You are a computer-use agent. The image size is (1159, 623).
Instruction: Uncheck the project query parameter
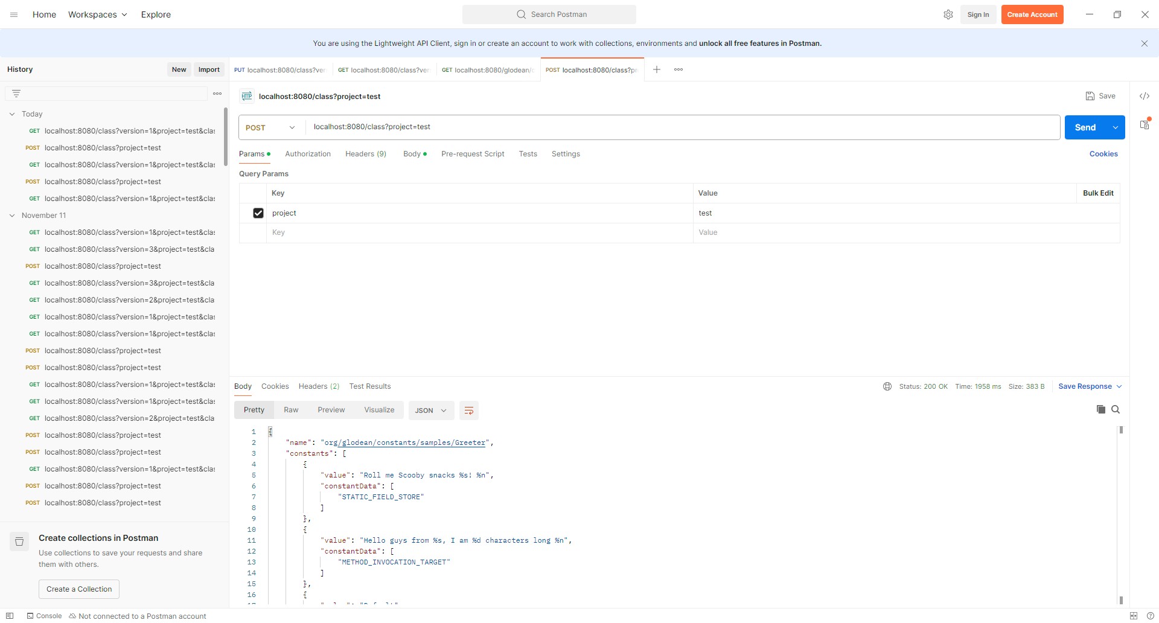(x=258, y=213)
